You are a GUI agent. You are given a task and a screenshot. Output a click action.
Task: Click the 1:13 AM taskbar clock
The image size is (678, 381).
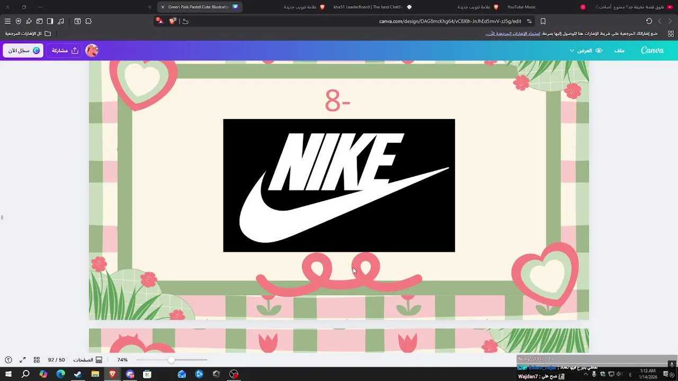[648, 374]
